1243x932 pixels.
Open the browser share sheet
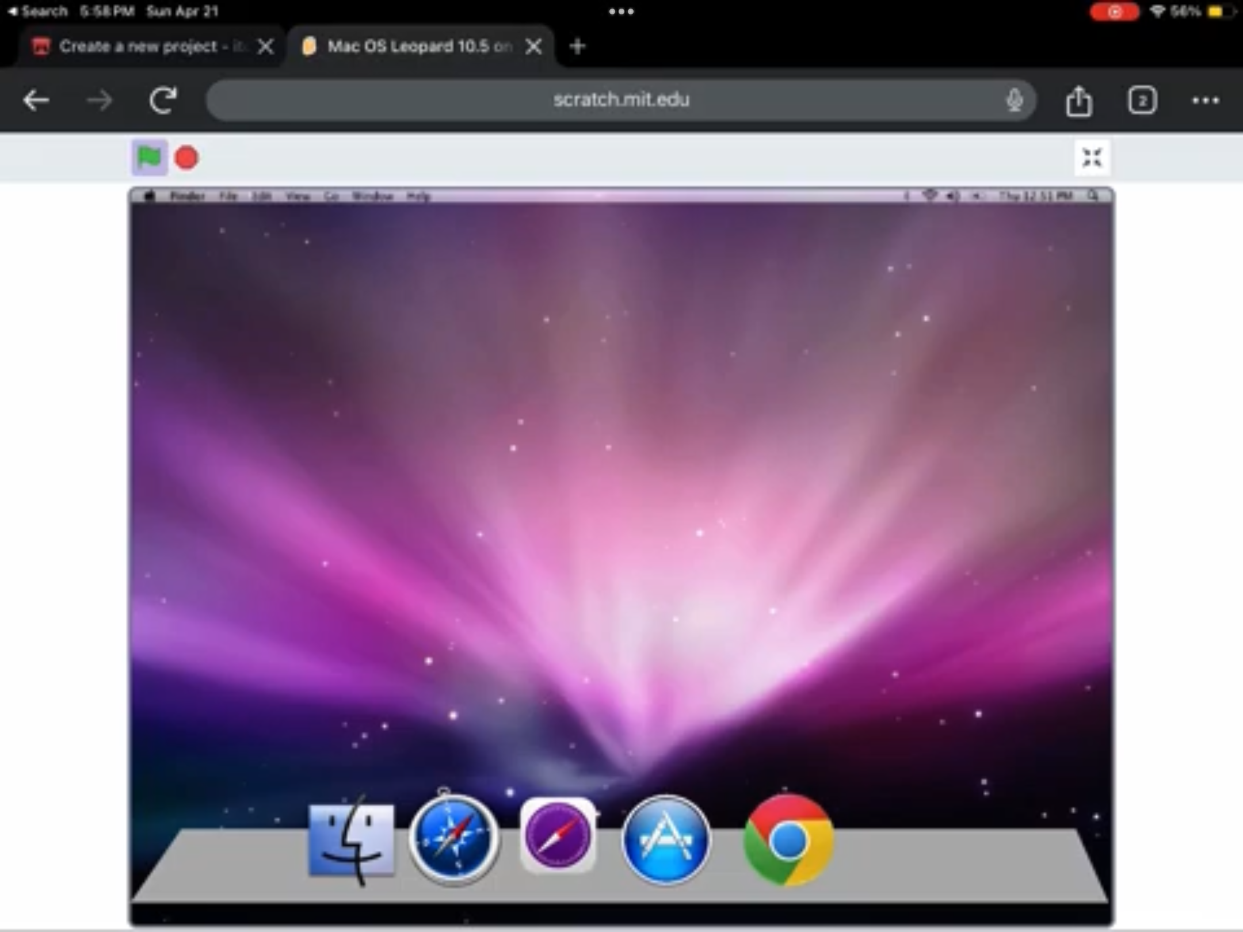point(1079,101)
